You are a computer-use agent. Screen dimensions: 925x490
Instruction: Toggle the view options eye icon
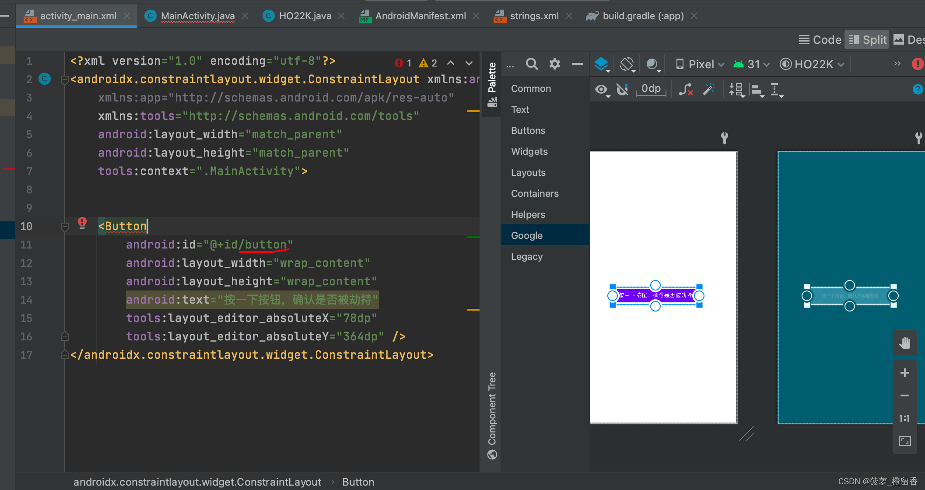pos(602,90)
